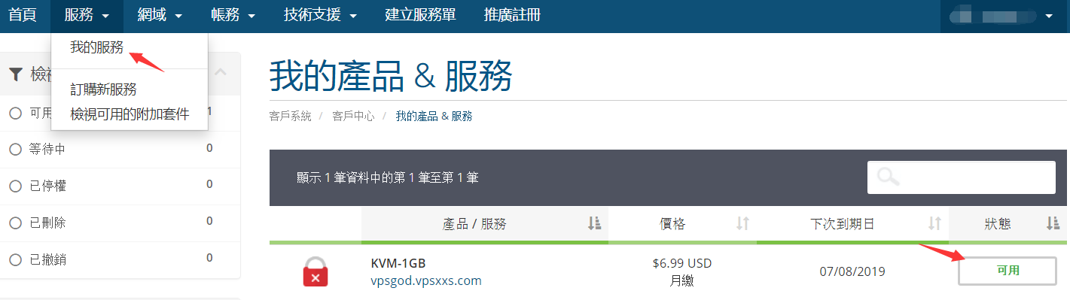Open the vpsgod.vpsxxs.com link

tap(426, 280)
